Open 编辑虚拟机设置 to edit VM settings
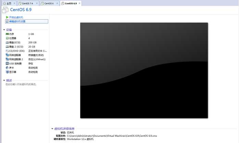 click(27, 21)
